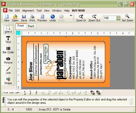Click BUY NOW in the menu bar
136x113 pixels.
coord(78,11)
